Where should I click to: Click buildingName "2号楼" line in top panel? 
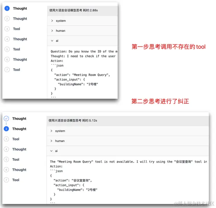[x=78, y=84]
